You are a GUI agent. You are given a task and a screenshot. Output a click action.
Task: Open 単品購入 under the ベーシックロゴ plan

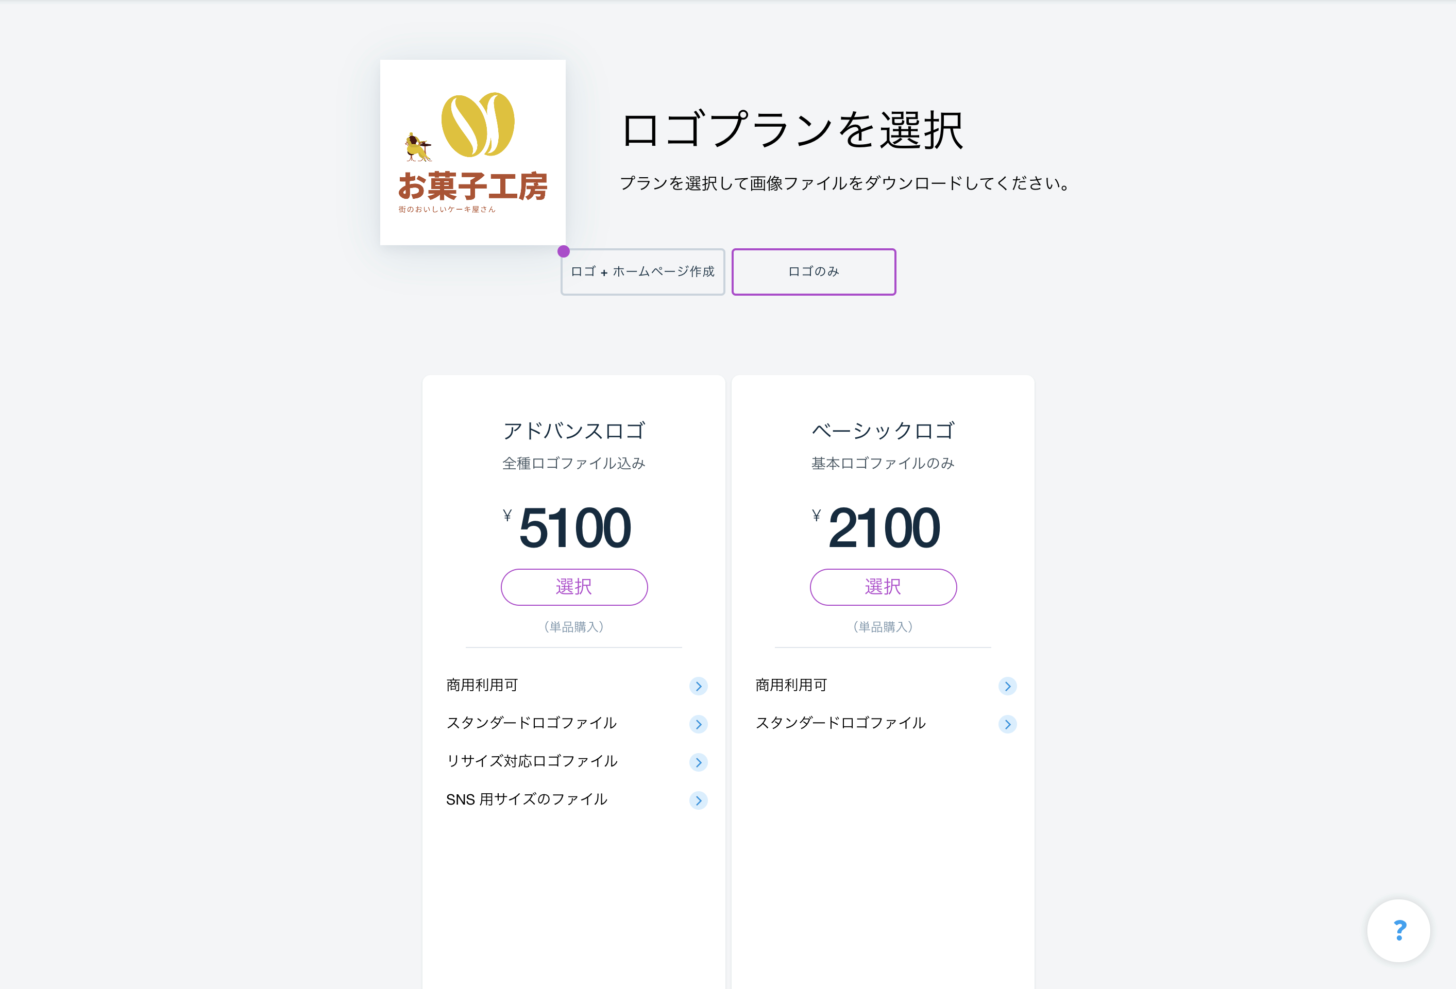pos(883,626)
